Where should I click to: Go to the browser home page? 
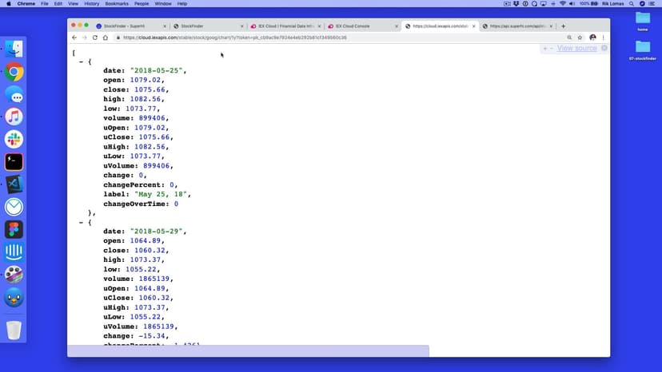[x=105, y=38]
